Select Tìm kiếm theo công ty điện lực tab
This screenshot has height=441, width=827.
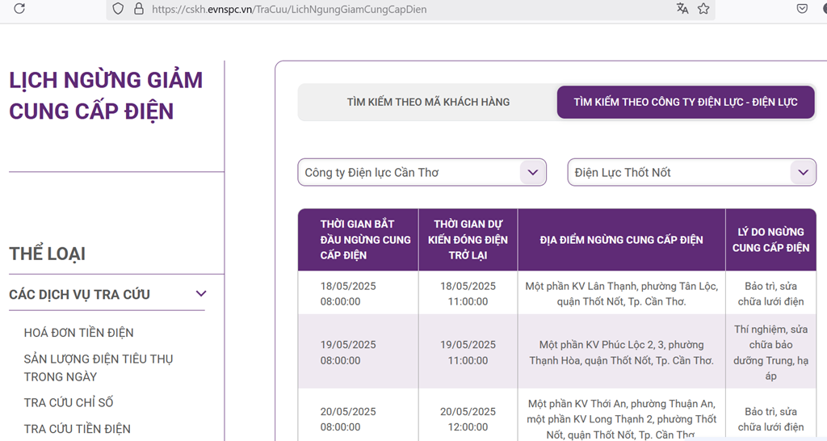click(x=686, y=103)
